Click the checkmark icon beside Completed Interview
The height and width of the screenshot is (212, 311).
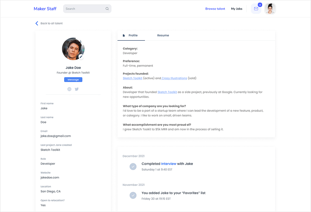[133, 166]
